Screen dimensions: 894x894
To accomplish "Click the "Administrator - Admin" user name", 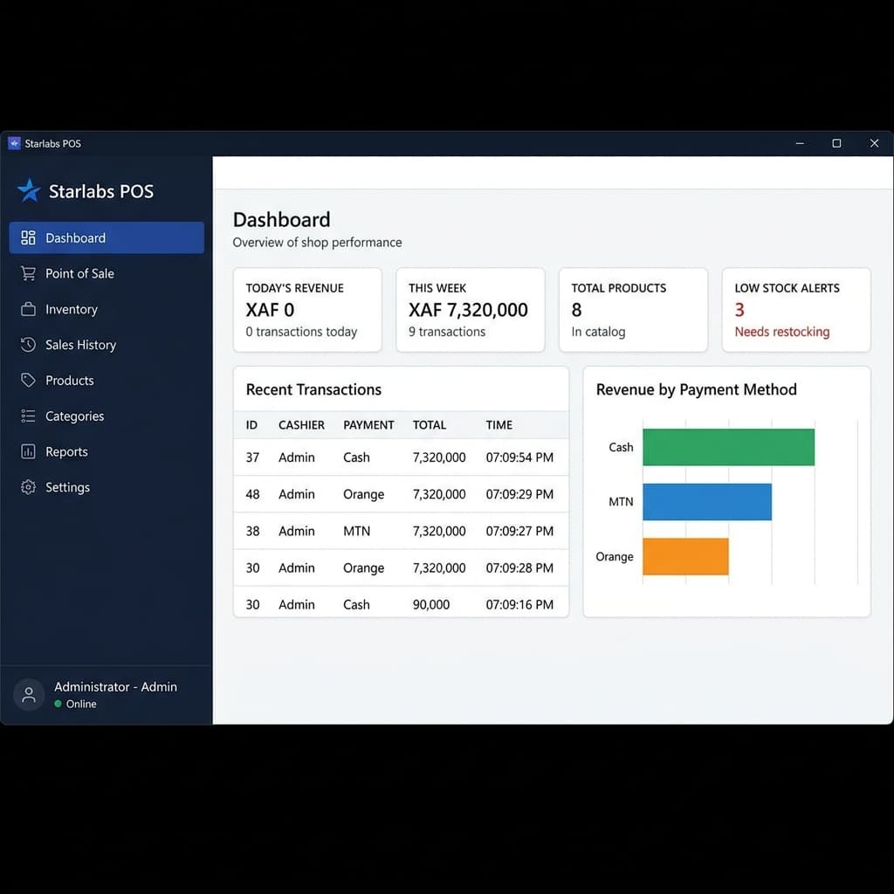I will pyautogui.click(x=116, y=686).
